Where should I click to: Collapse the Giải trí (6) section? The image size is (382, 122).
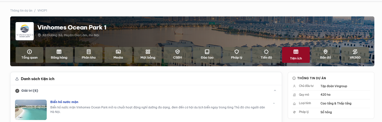tap(275, 91)
